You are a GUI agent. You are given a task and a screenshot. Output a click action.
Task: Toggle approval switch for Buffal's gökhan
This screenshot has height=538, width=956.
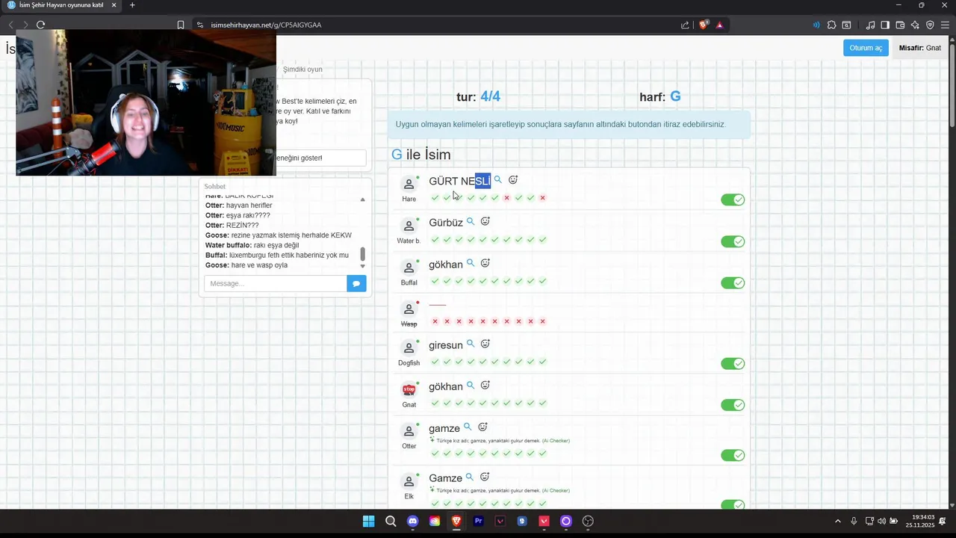point(733,282)
